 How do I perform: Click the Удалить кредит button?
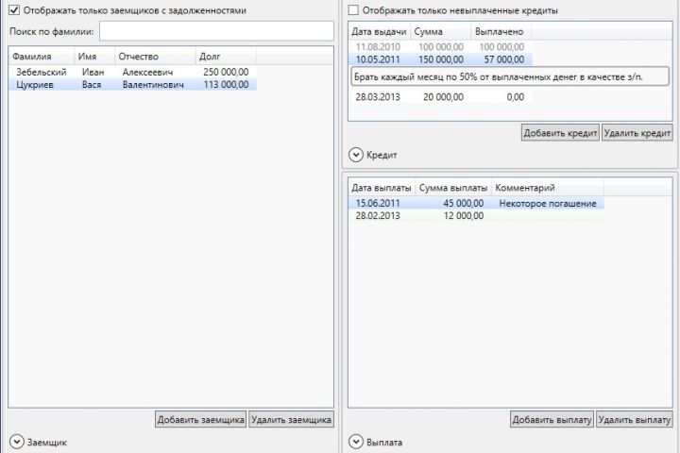tap(637, 133)
